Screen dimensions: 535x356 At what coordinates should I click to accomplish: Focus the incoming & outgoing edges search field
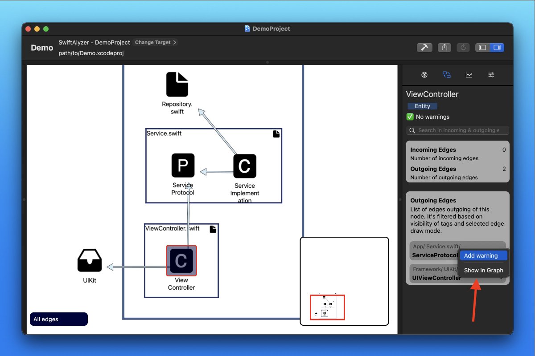[457, 130]
